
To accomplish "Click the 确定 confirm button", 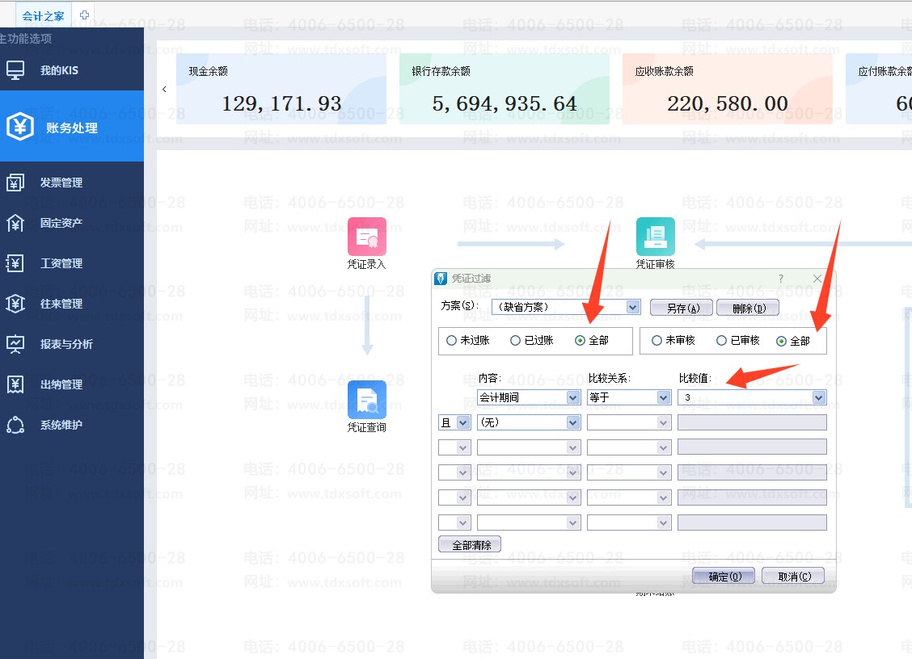I will [723, 577].
